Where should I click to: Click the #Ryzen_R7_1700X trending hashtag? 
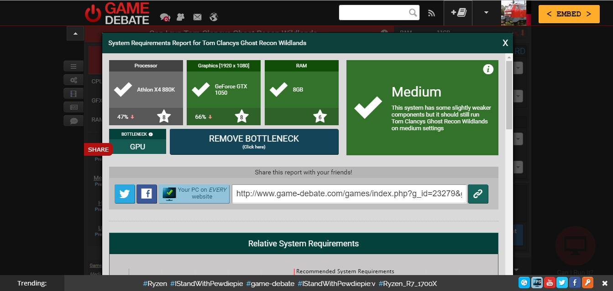408,284
